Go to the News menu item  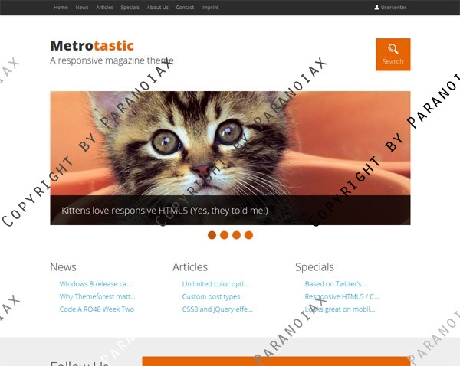[x=82, y=8]
